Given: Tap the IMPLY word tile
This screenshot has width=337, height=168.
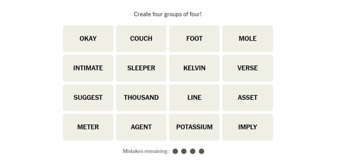Looking at the screenshot, I should click(248, 127).
